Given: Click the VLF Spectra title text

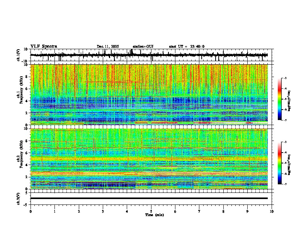Looking at the screenshot, I should point(44,46).
